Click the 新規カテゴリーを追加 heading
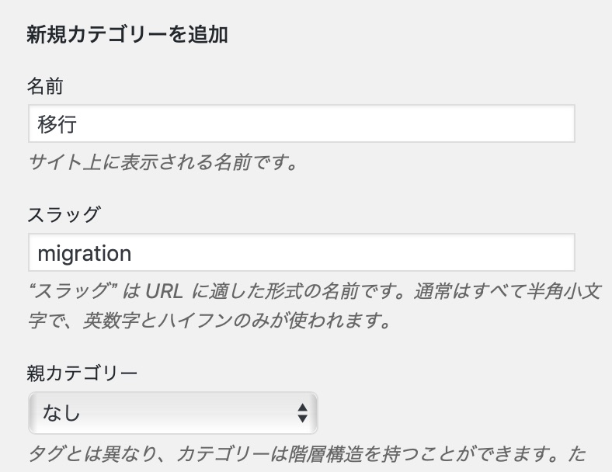Screen dimensions: 612x472 [x=127, y=35]
